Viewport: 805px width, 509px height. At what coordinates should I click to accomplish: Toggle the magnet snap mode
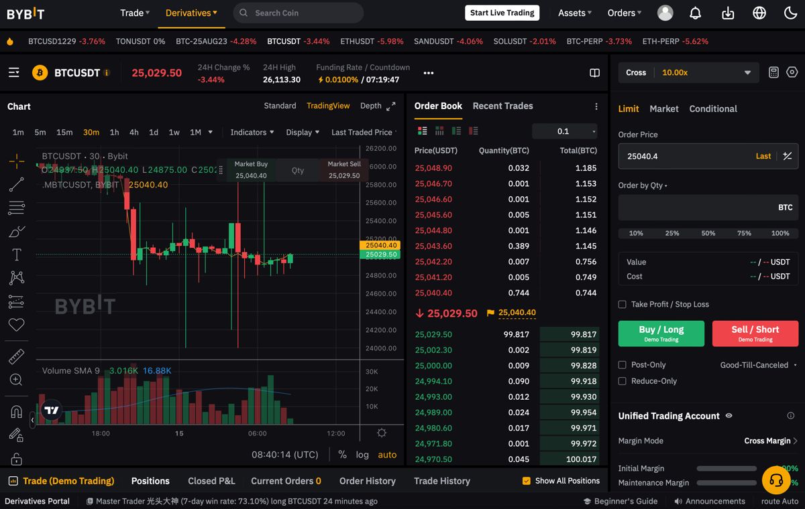point(17,411)
